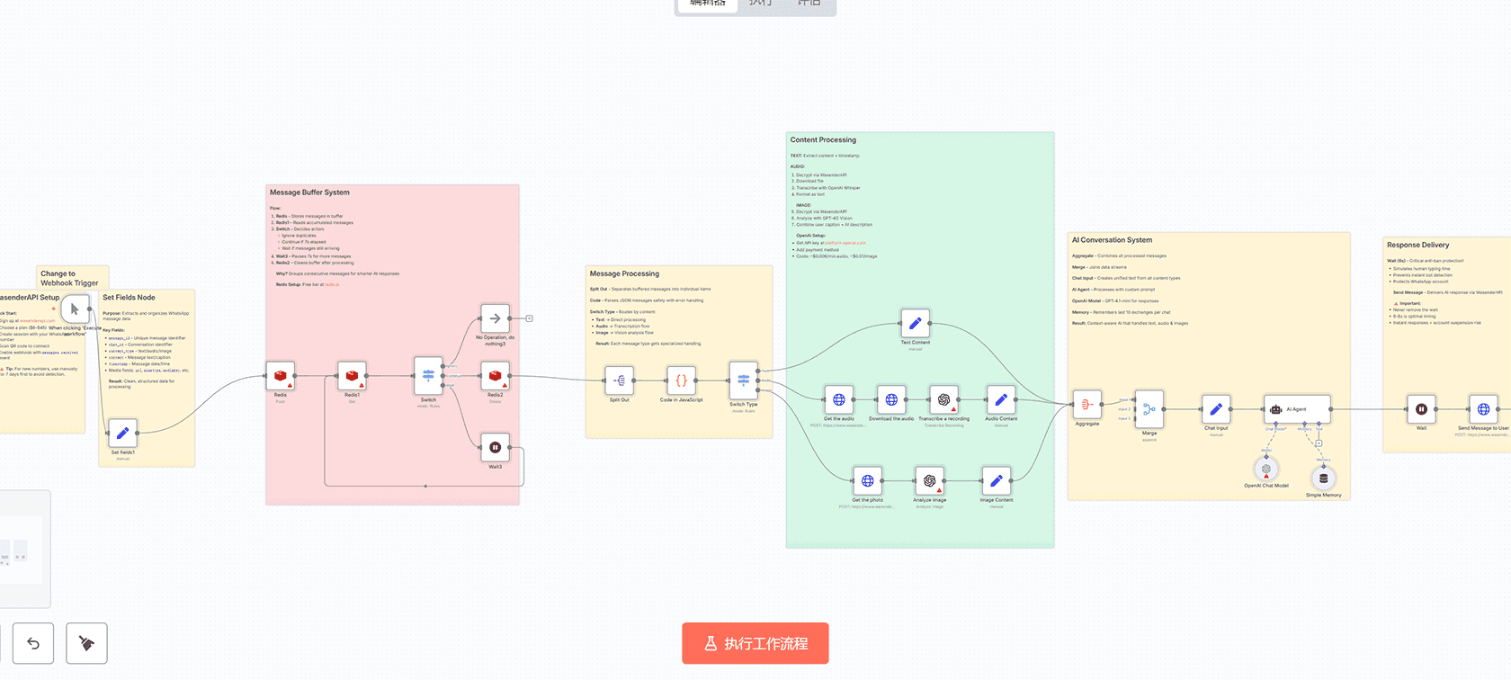Select the Analyze image OpenAI node
1511x680 pixels.
pyautogui.click(x=929, y=481)
